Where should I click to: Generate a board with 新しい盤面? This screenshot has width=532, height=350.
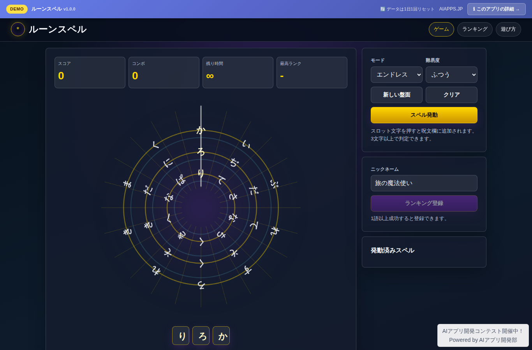[396, 95]
